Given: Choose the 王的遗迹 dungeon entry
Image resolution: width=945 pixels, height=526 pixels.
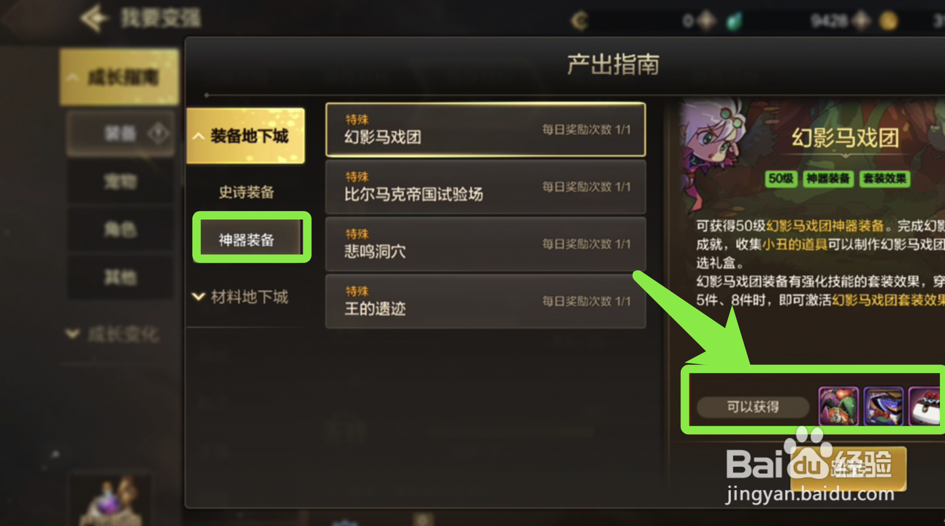Looking at the screenshot, I should 486,301.
